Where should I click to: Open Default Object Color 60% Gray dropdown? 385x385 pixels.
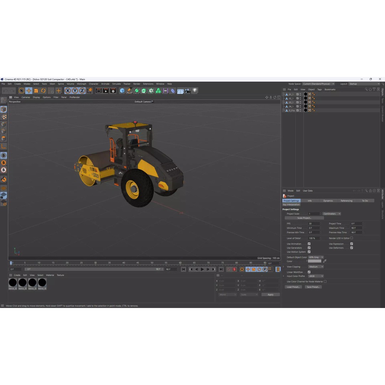pyautogui.click(x=316, y=257)
